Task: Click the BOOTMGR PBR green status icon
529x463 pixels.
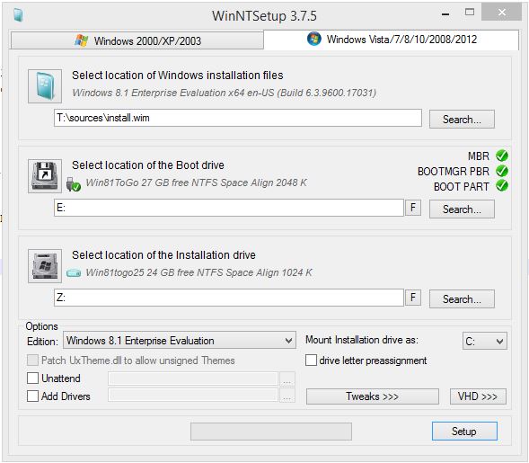Action: point(502,171)
